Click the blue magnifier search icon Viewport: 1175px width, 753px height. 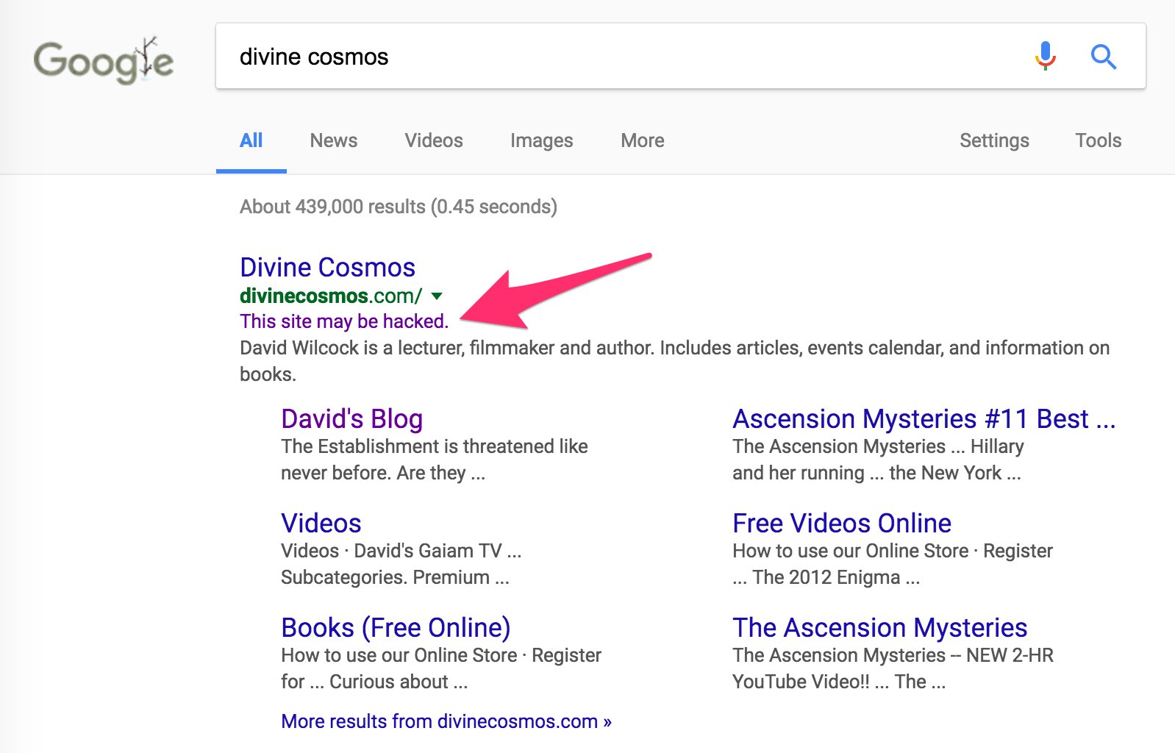pos(1103,57)
